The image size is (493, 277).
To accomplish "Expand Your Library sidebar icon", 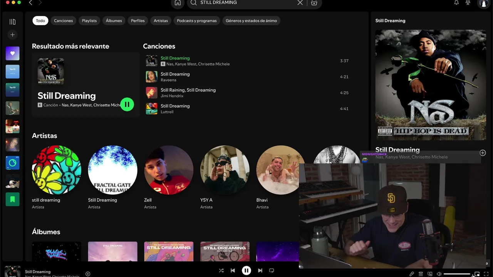I will pos(12,22).
